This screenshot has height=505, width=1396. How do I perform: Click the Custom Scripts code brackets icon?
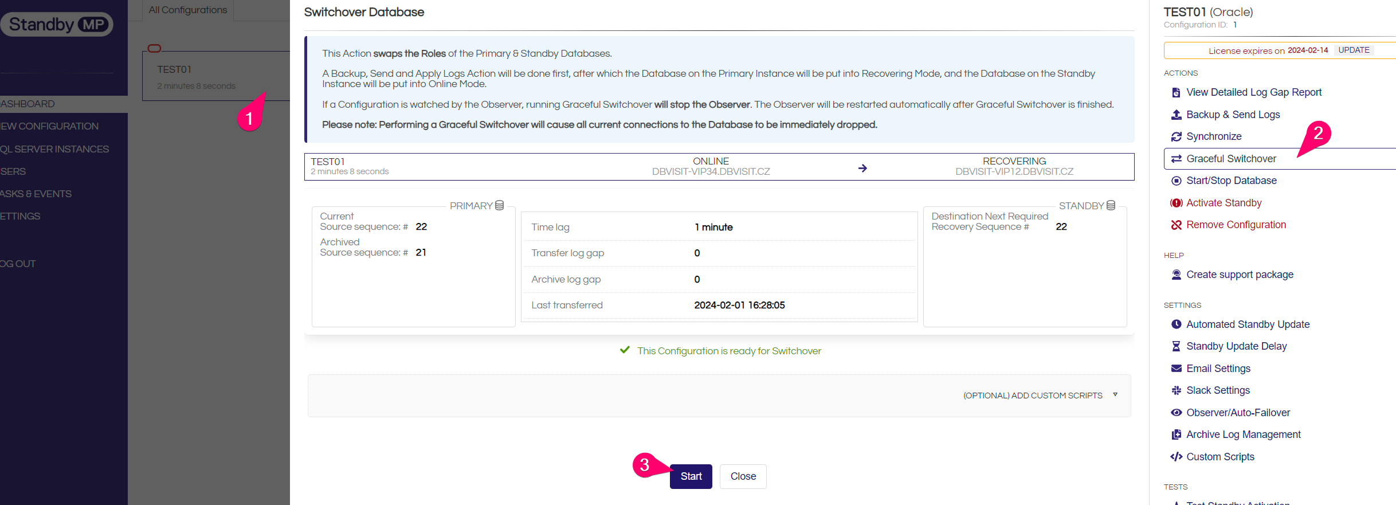pos(1176,457)
